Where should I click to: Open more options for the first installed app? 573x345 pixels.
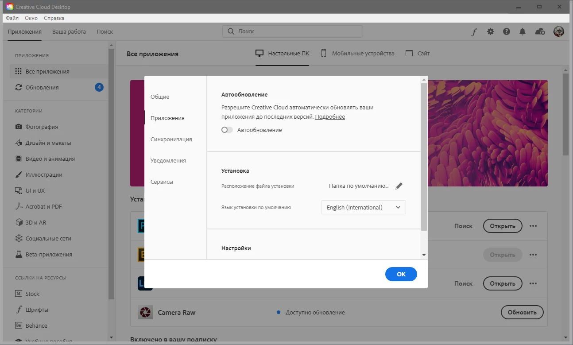coord(533,226)
